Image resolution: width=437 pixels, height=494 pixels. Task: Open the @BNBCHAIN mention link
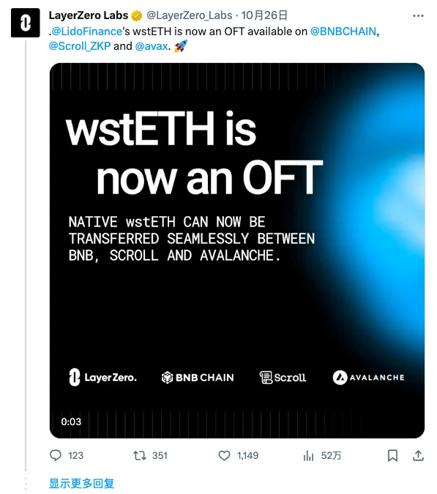pyautogui.click(x=343, y=32)
